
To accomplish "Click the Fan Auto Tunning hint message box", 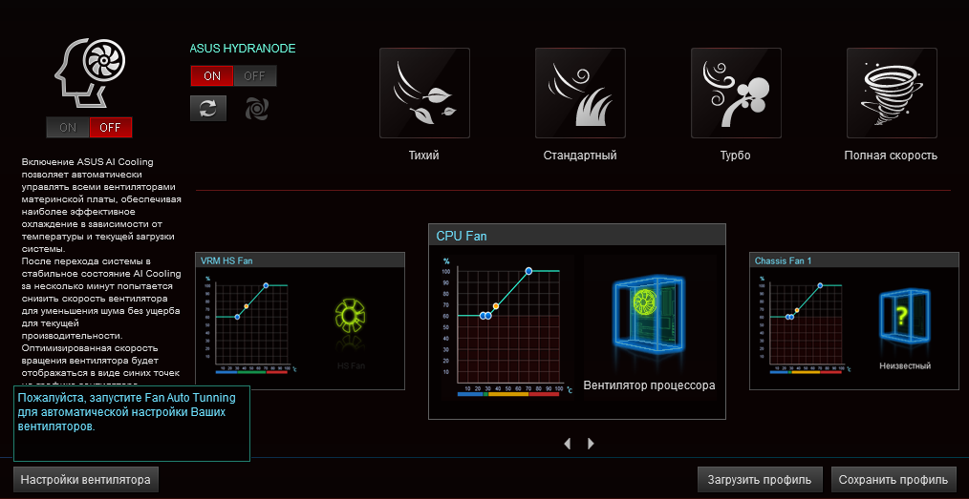I will click(x=132, y=424).
